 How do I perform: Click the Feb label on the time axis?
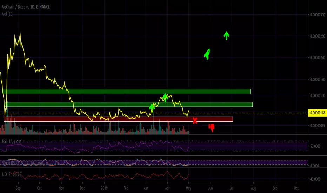[126, 188]
